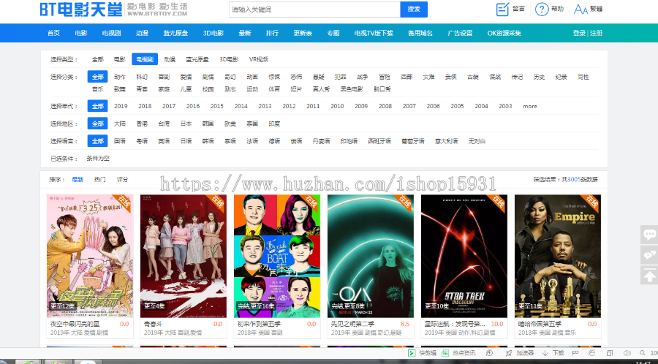Click the 搜索 search button

coord(414,10)
